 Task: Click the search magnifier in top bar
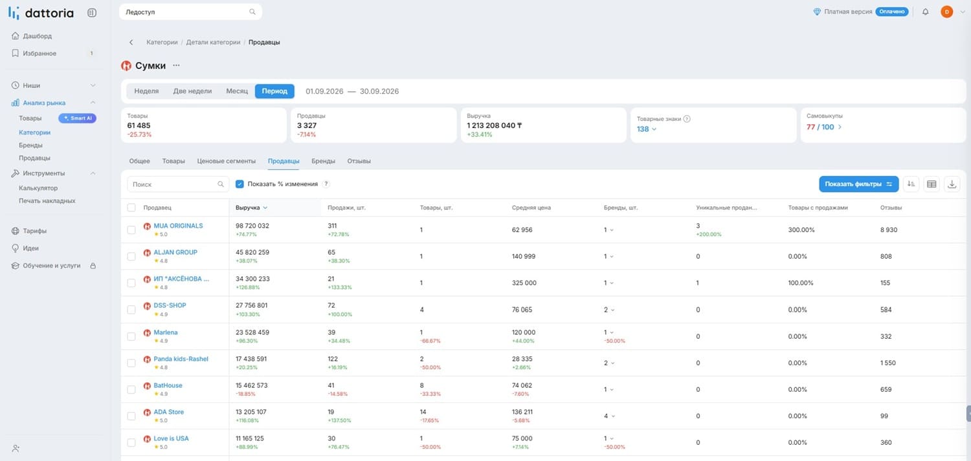click(x=252, y=12)
